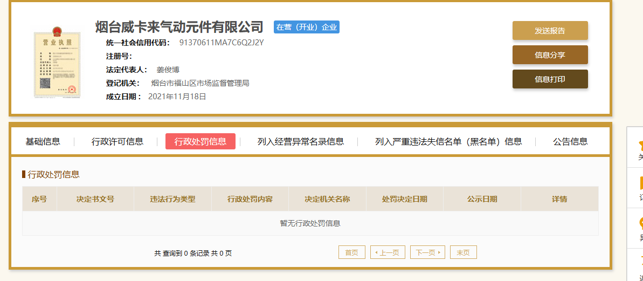
Task: Click company name 烟台威卡来气动元件有限公司
Action: coord(179,27)
